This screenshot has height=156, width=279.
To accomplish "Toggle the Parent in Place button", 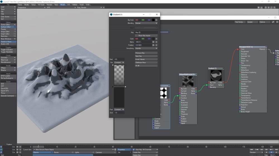I will pos(8,42).
